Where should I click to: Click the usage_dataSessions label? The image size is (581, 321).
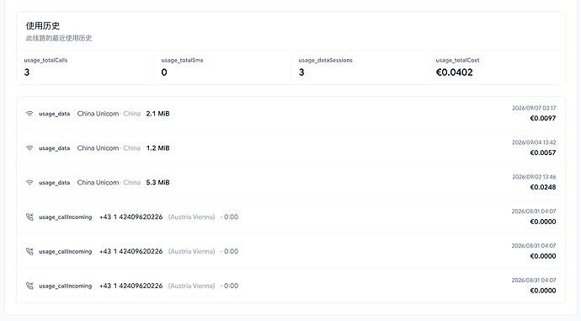point(326,60)
